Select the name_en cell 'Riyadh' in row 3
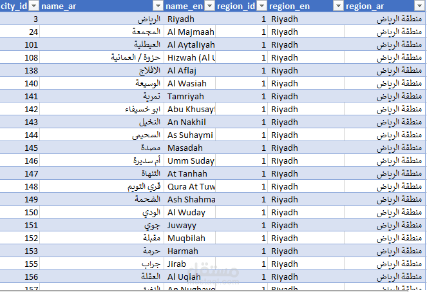Viewport: 427px width, 292px height. [x=189, y=19]
